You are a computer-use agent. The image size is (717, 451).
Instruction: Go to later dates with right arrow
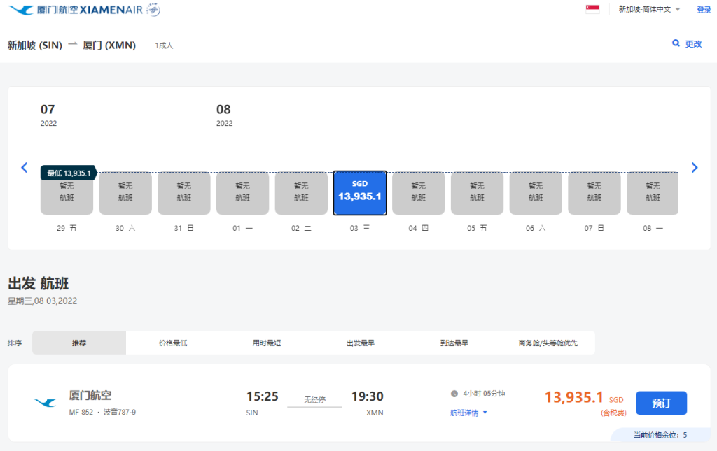[x=694, y=168]
